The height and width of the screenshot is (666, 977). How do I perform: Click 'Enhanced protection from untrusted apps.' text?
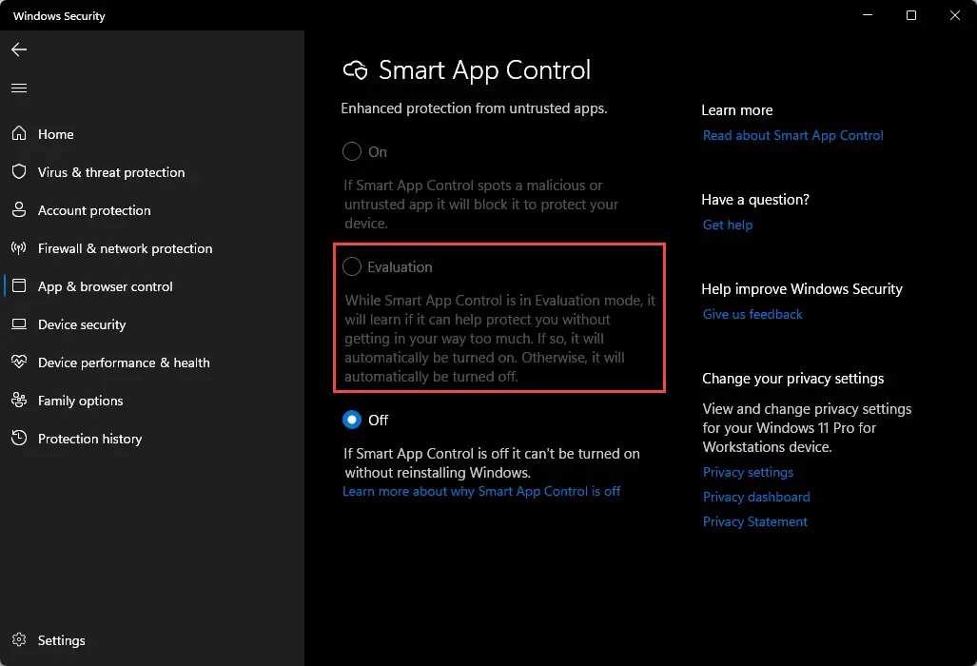pyautogui.click(x=474, y=108)
